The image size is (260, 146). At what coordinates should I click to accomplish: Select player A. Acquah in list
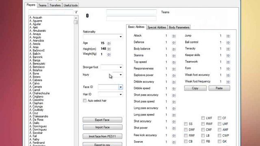pos(36,17)
